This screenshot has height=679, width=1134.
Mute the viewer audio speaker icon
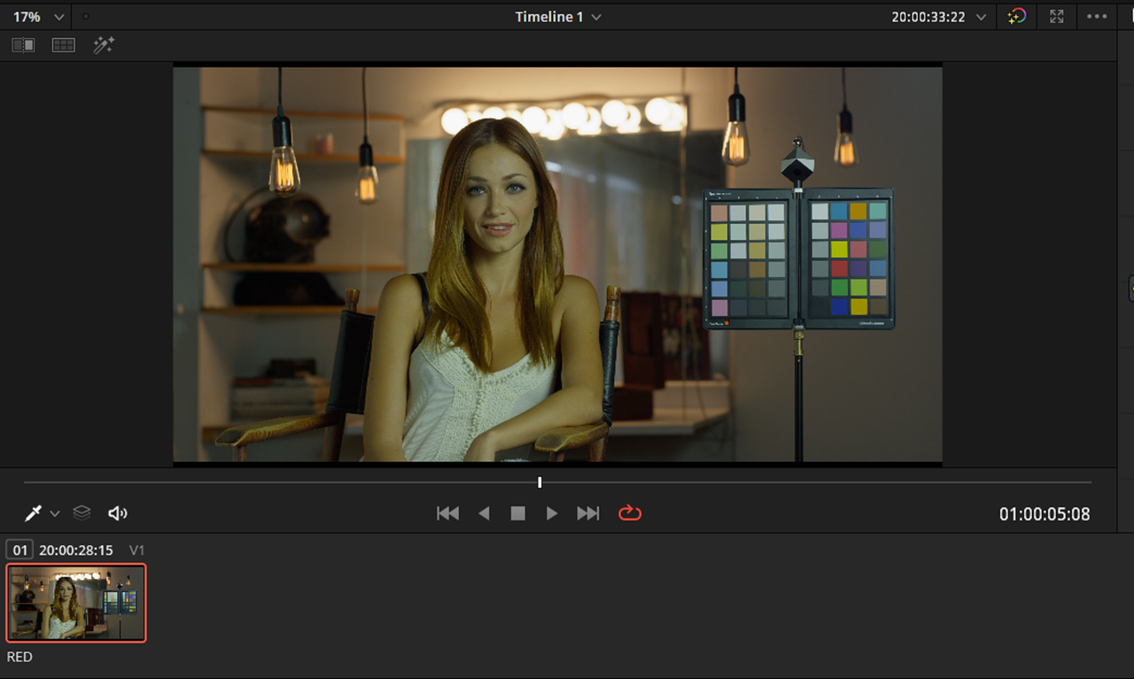pos(117,513)
